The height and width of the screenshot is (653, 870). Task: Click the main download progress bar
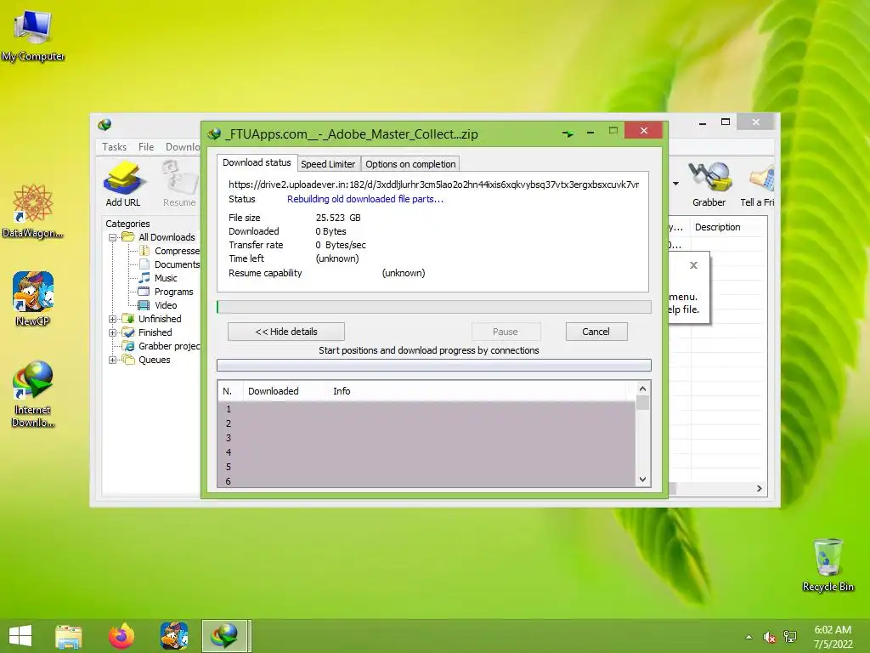tap(434, 307)
